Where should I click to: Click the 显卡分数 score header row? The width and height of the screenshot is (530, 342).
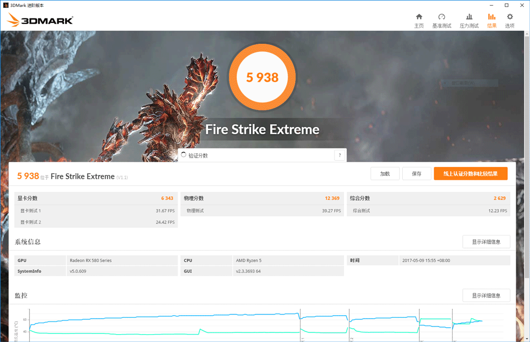coord(96,198)
